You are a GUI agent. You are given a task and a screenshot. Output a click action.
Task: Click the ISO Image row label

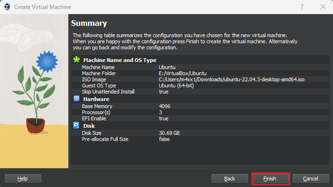coord(94,79)
